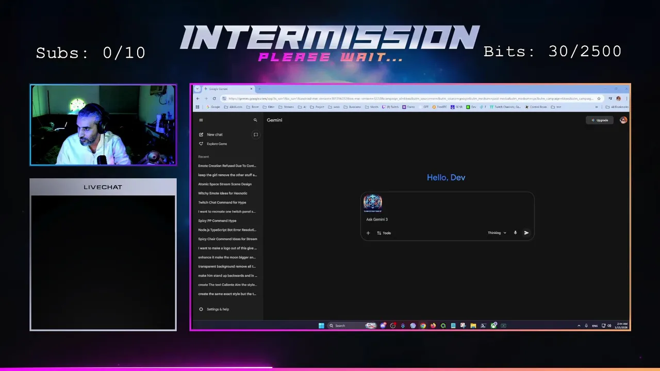This screenshot has width=660, height=371.
Task: Open File Explorer from the taskbar
Action: coord(473,326)
